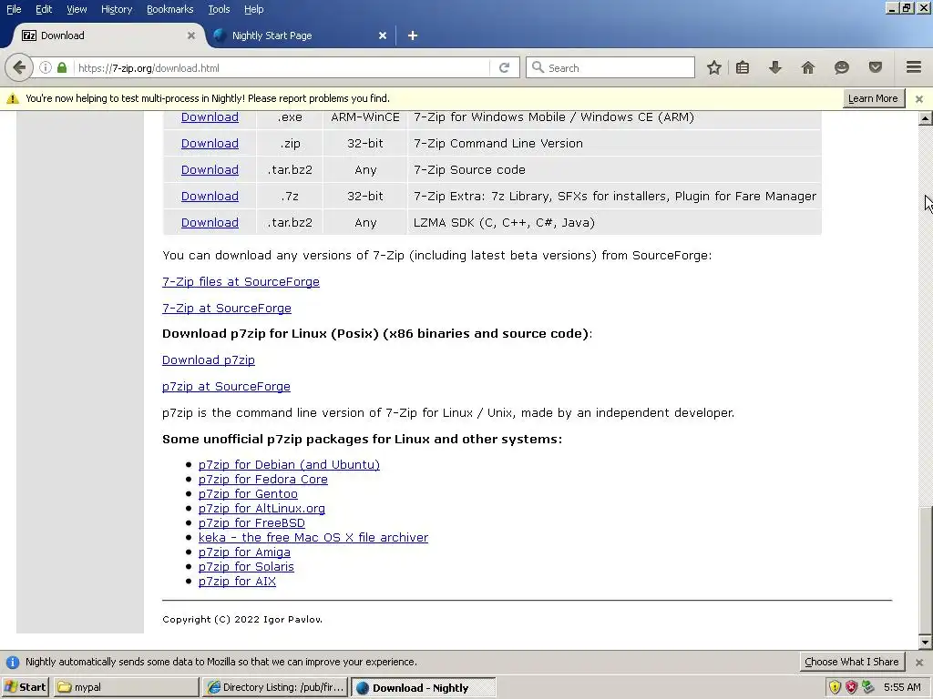The image size is (933, 699).
Task: Open the Bookmarks menu
Action: (x=169, y=9)
